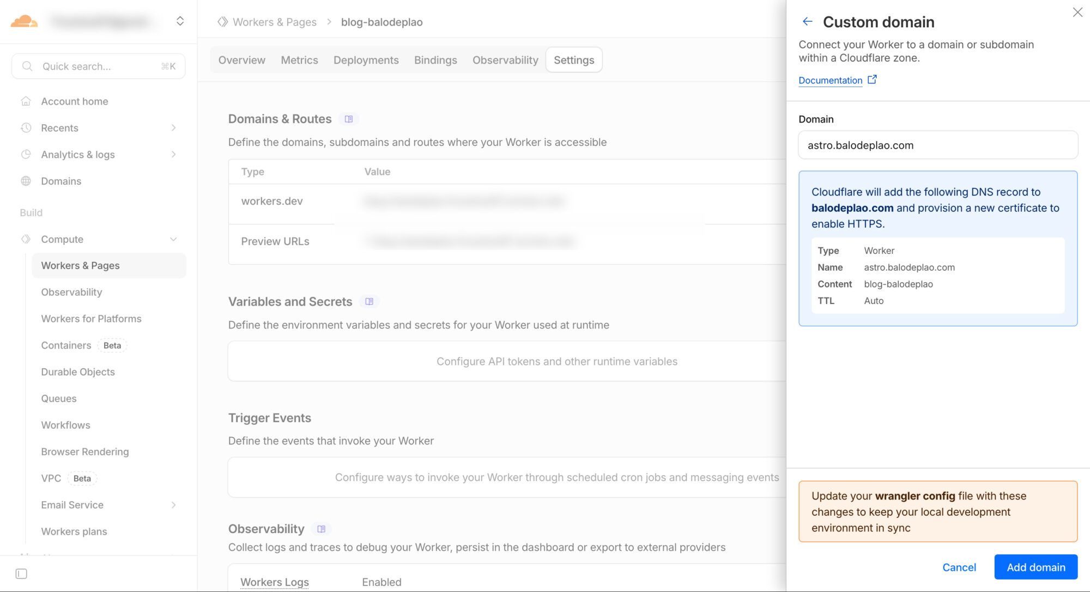Open the account switcher dropdown

click(180, 21)
